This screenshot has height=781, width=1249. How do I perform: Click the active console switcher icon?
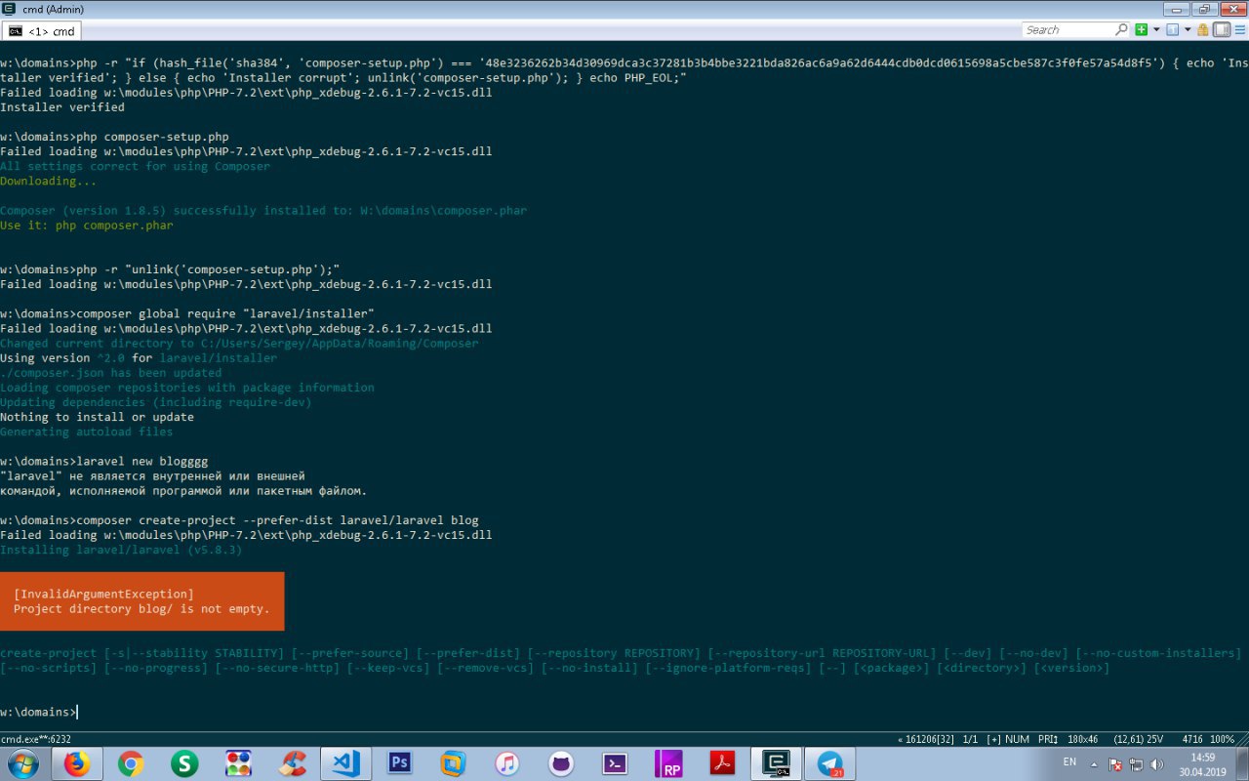click(x=1173, y=29)
